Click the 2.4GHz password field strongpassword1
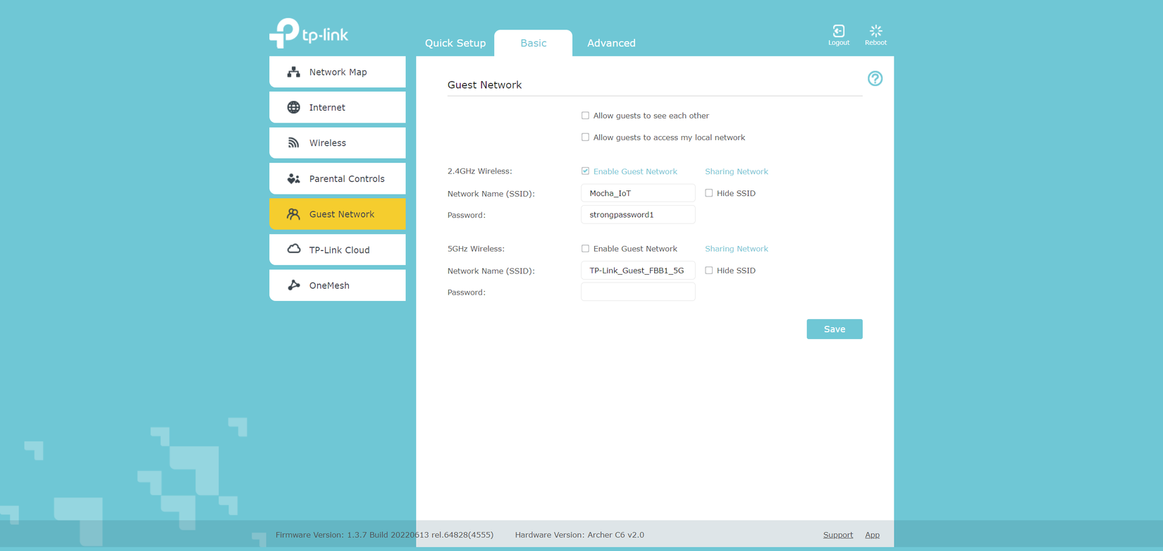Viewport: 1163px width, 551px height. [x=638, y=215]
